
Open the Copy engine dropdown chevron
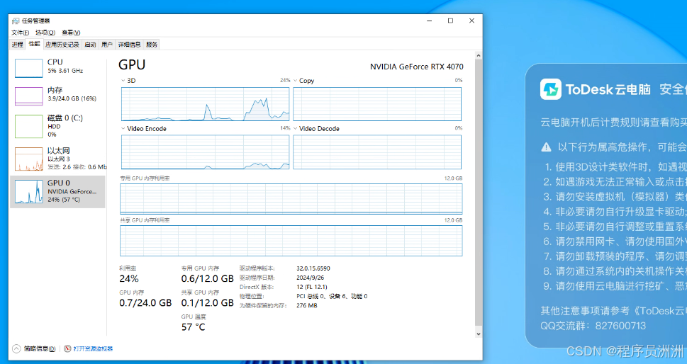[296, 81]
